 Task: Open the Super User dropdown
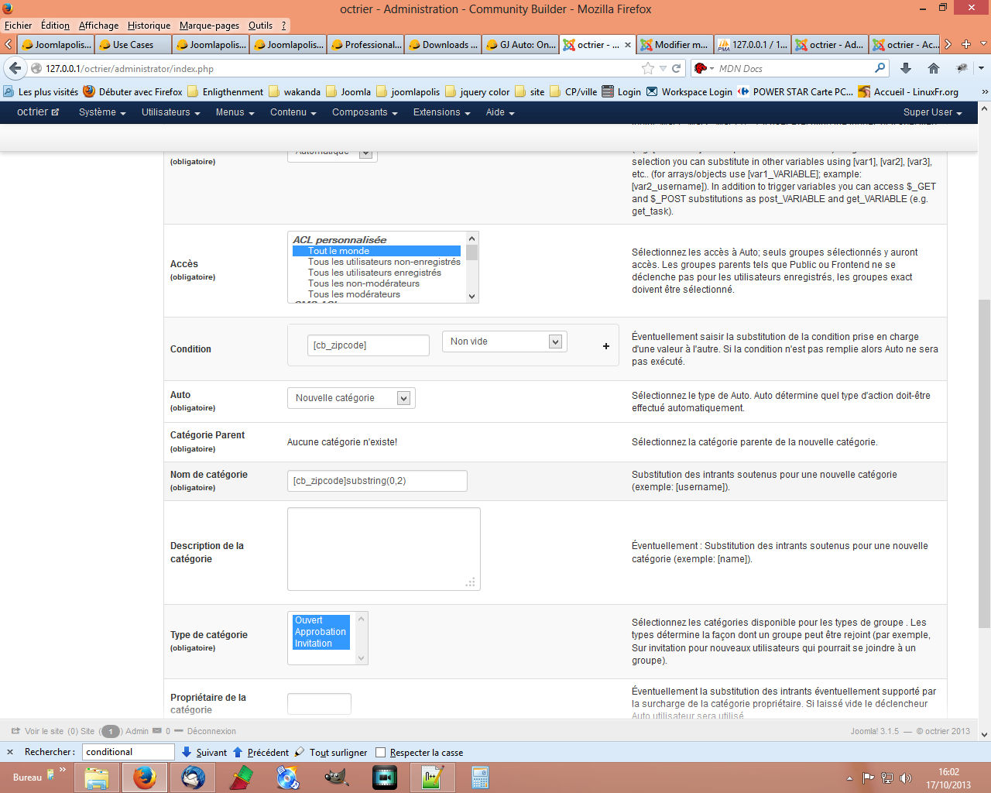click(x=932, y=112)
